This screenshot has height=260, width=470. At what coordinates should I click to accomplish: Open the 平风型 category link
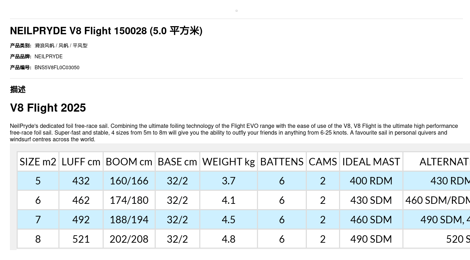click(x=80, y=46)
